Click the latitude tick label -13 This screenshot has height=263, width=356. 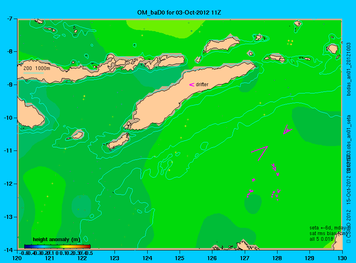click(8, 217)
